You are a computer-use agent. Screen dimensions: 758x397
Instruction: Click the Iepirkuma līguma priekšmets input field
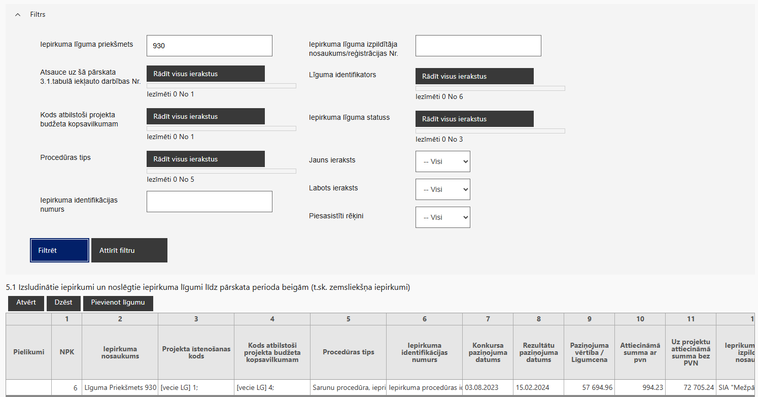pos(209,46)
